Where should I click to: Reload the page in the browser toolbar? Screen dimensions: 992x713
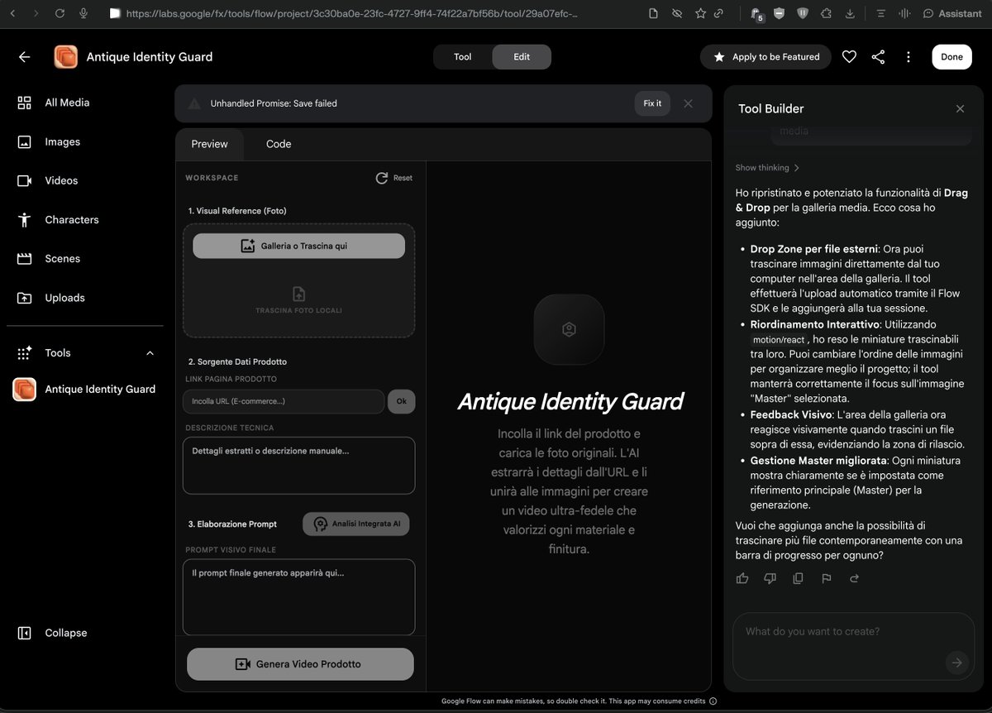tap(60, 13)
